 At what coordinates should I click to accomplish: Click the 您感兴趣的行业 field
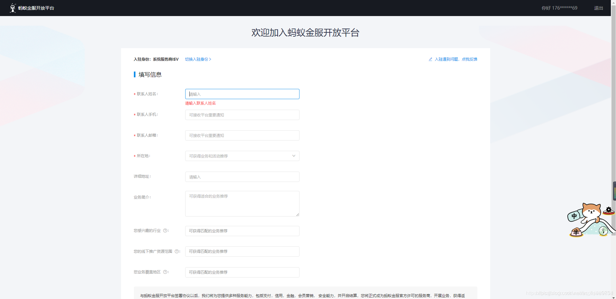tap(242, 231)
